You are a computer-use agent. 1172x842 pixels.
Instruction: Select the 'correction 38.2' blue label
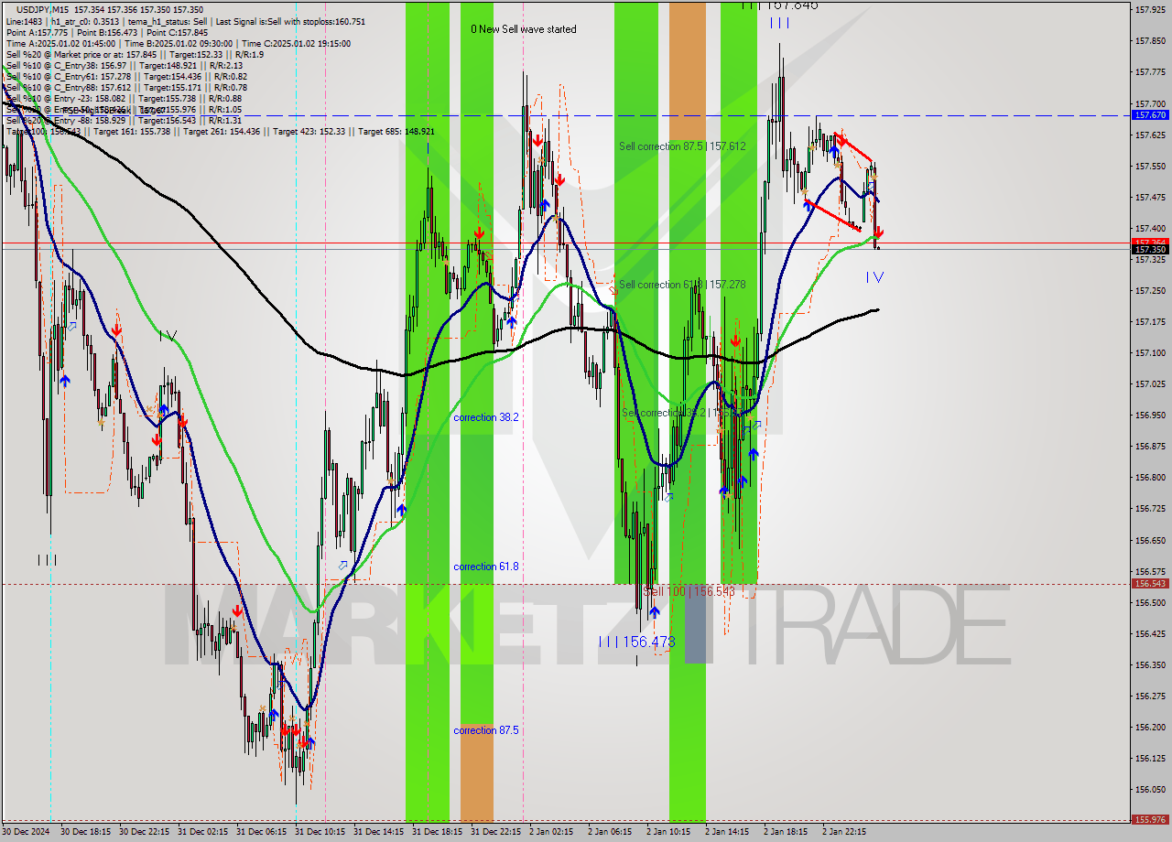[486, 417]
